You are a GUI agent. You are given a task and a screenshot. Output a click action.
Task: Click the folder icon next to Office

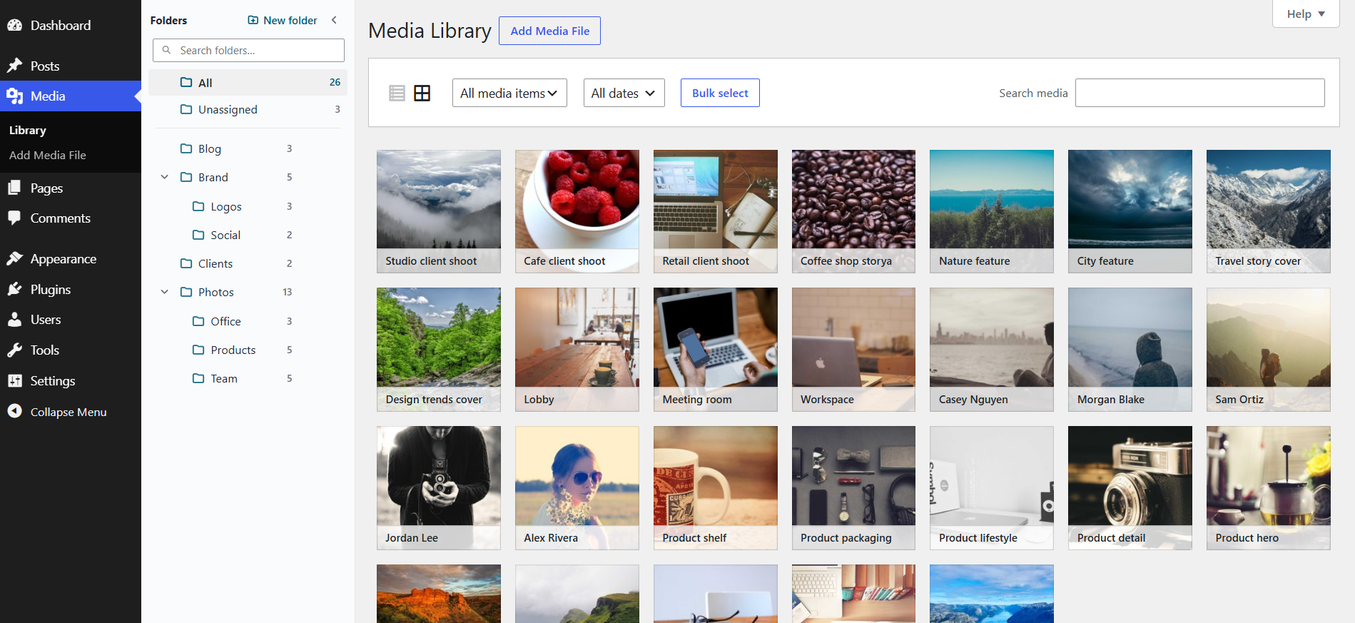point(198,321)
